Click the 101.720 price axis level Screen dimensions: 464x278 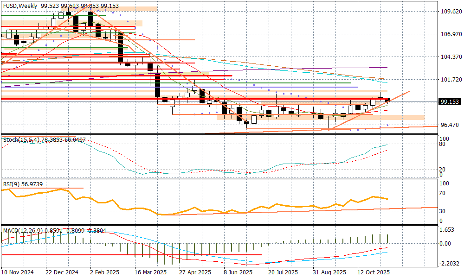[450, 80]
